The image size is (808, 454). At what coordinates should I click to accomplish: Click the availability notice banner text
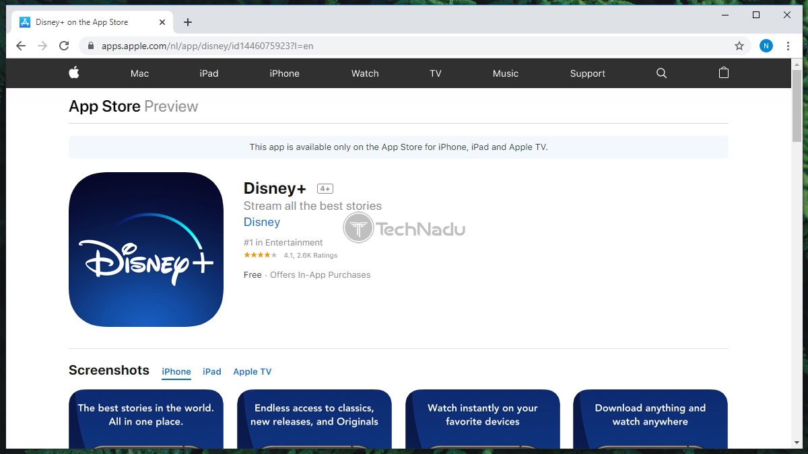pos(399,147)
